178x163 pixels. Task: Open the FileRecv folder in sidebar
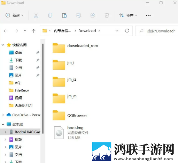coord(19,90)
